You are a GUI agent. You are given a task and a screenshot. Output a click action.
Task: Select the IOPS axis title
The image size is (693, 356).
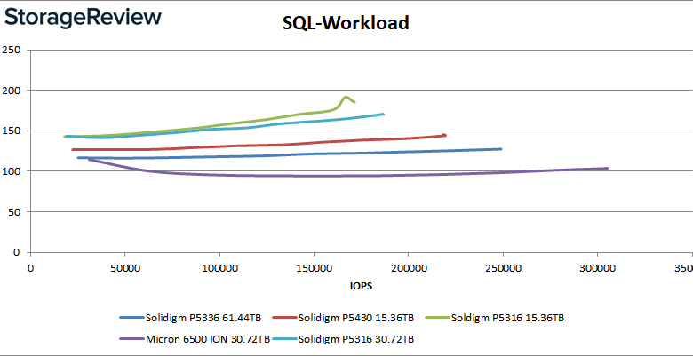click(361, 286)
